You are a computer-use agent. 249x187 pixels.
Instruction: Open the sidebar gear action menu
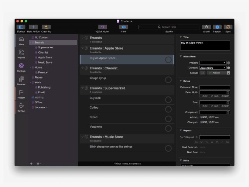coord(39,164)
